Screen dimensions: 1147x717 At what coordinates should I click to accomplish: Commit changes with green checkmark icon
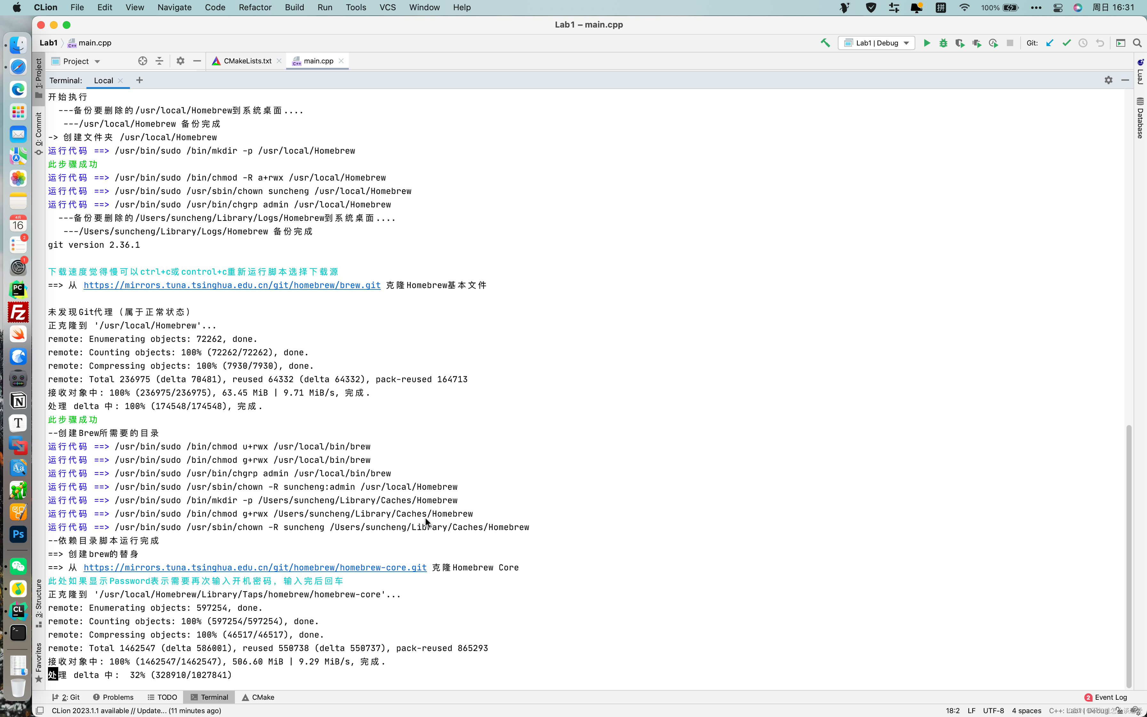click(1066, 43)
